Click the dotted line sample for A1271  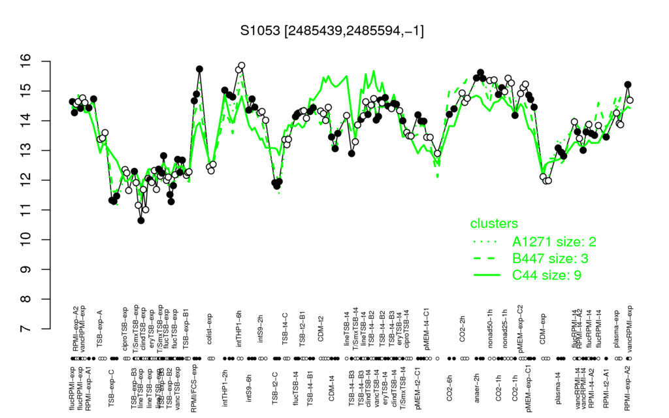(x=486, y=242)
